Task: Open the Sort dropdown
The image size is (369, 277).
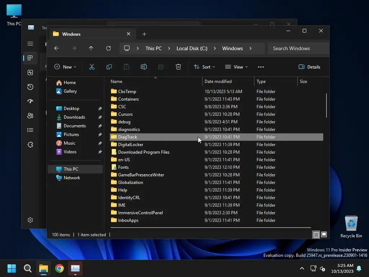Action: (x=204, y=67)
